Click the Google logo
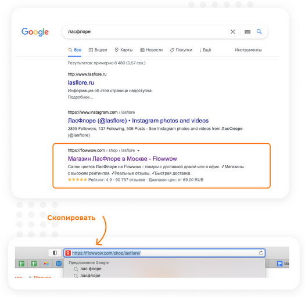305x297 pixels. click(35, 32)
